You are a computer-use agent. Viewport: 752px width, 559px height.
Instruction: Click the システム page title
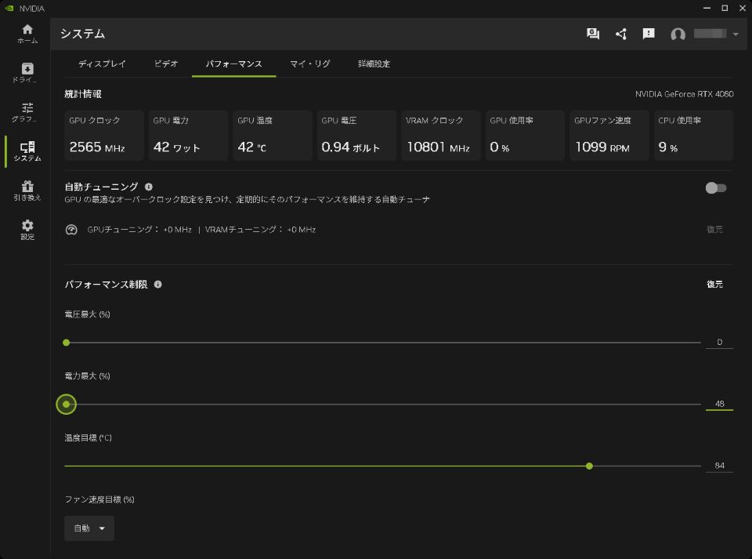pos(82,34)
